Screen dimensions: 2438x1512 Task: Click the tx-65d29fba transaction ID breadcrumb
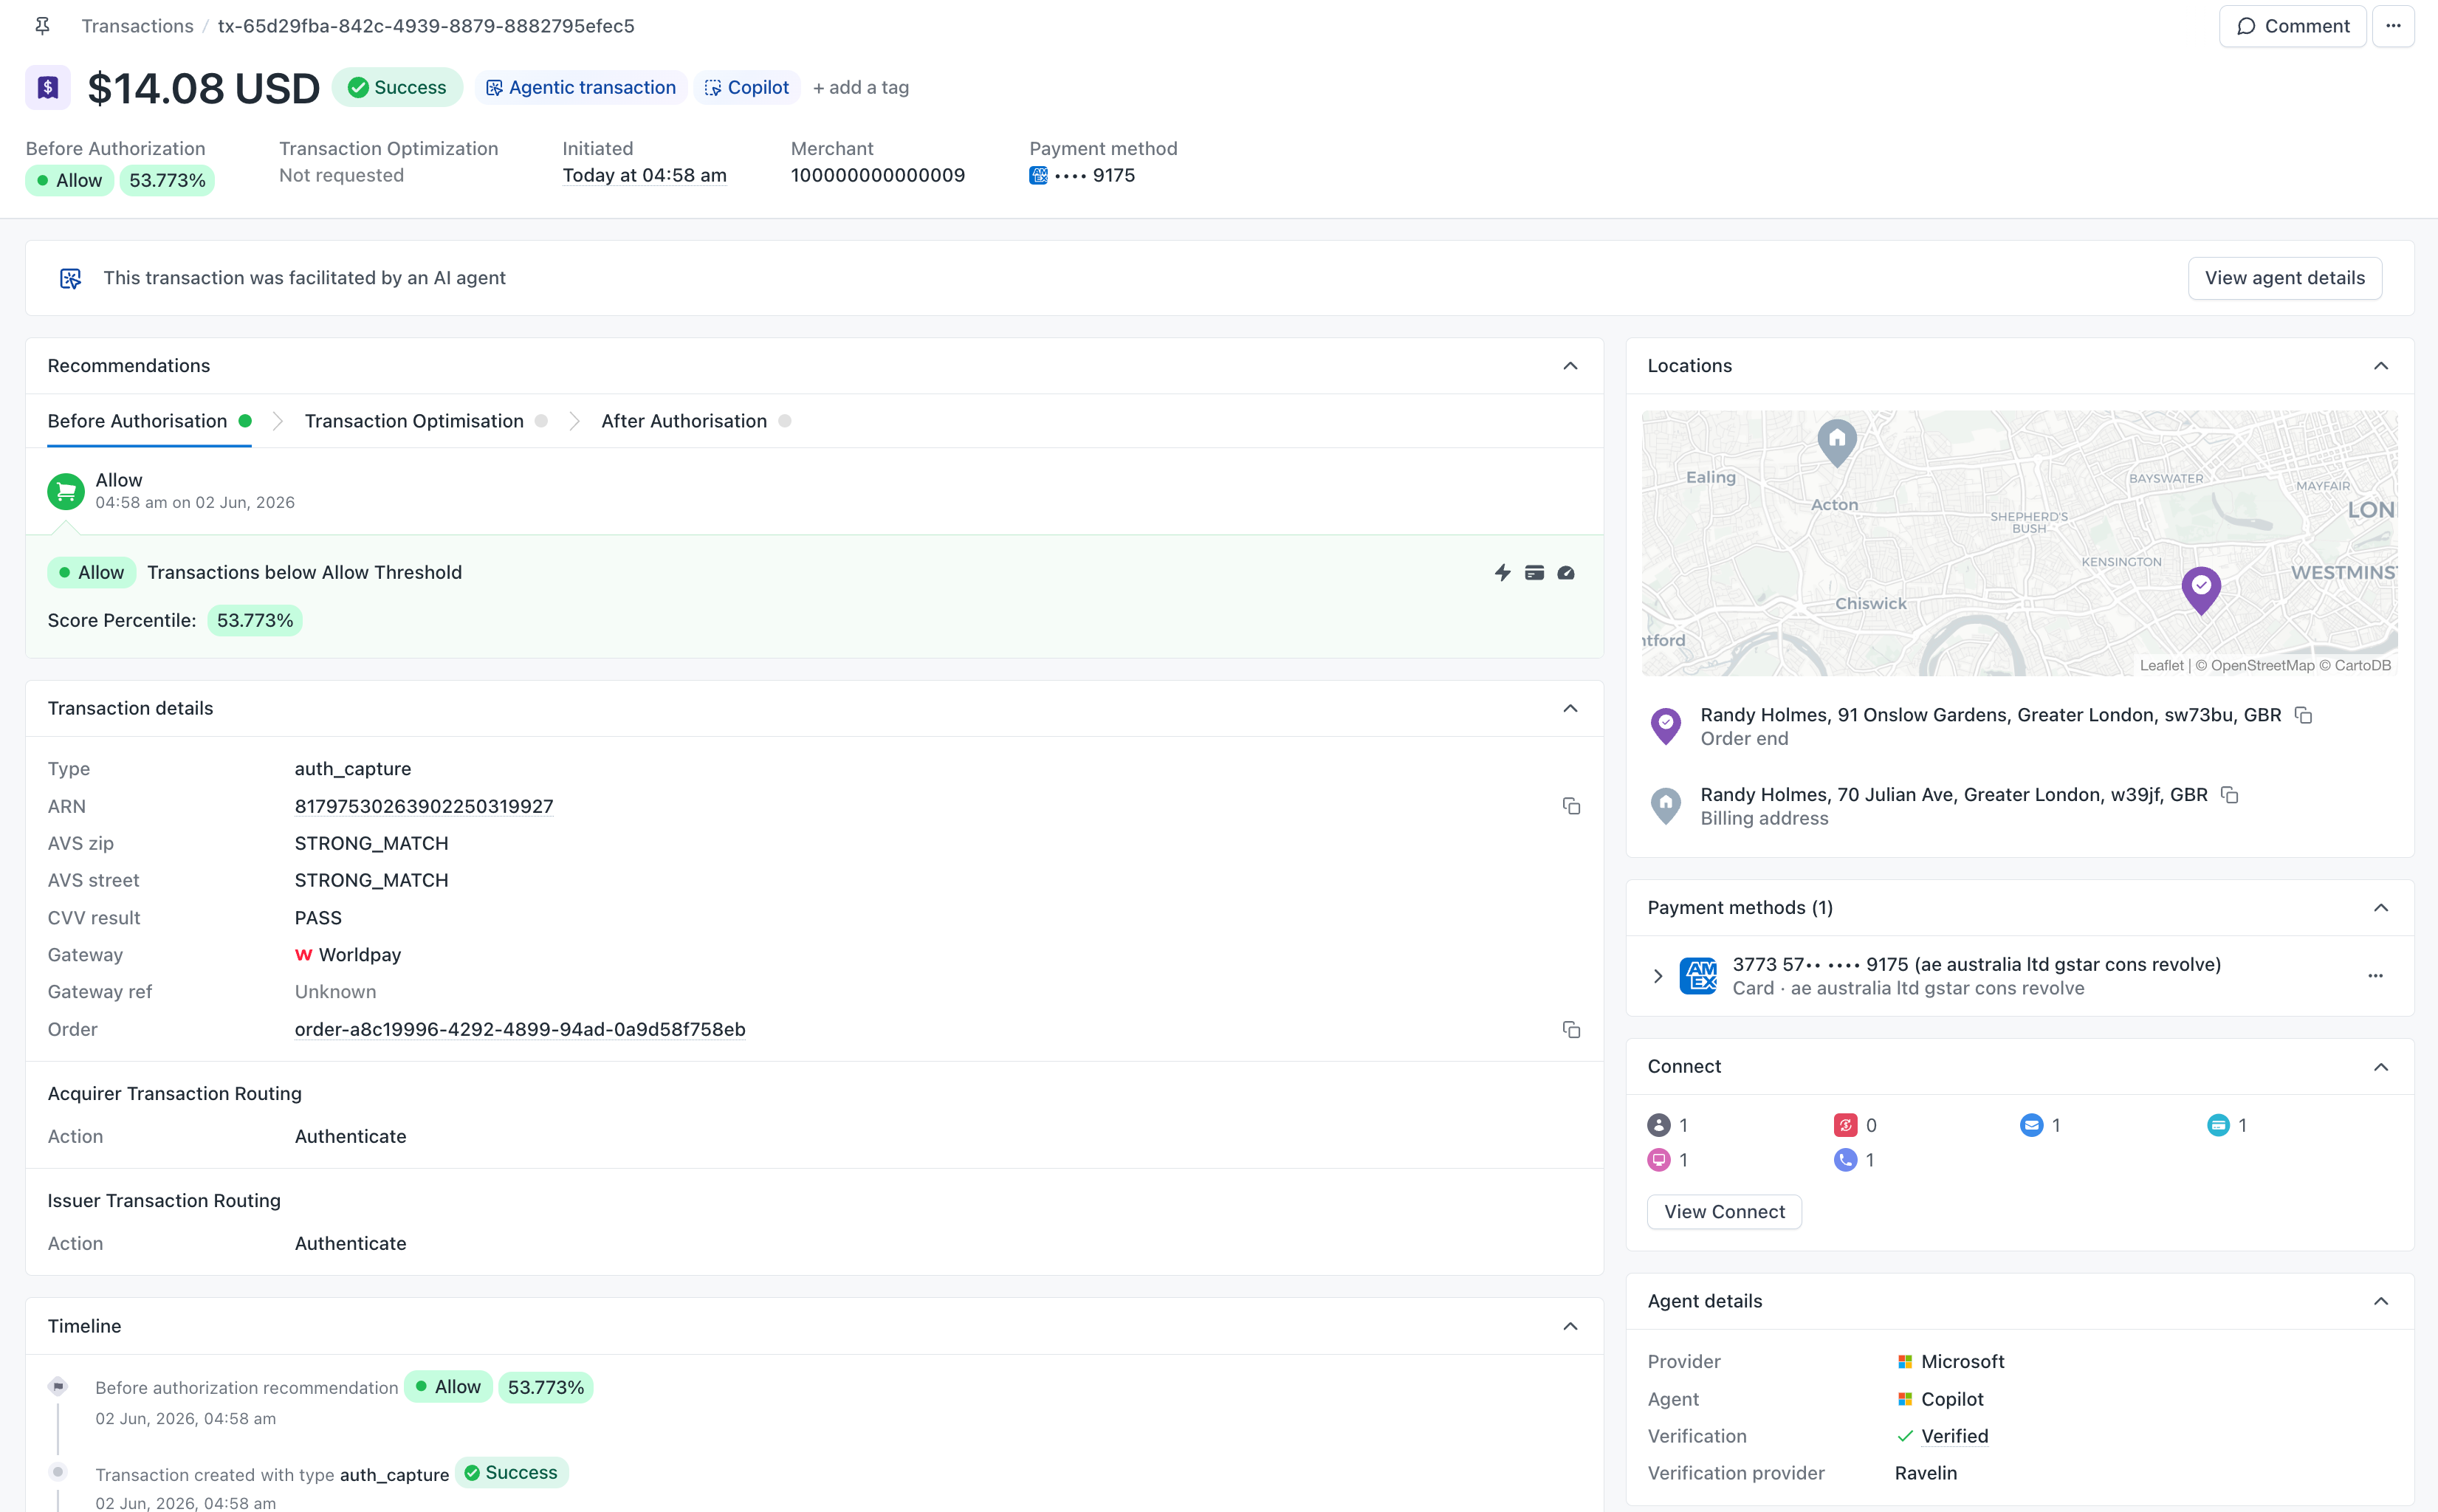pos(426,26)
